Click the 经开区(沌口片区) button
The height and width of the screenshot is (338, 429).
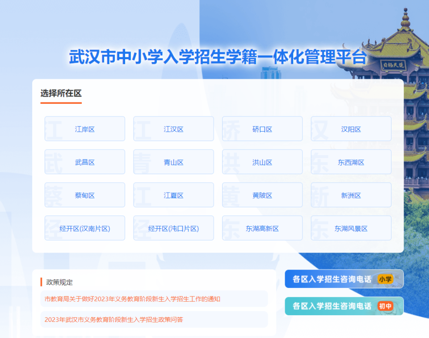pyautogui.click(x=173, y=228)
